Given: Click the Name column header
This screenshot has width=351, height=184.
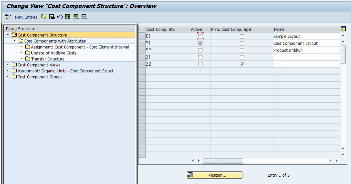Looking at the screenshot, I should [x=306, y=29].
